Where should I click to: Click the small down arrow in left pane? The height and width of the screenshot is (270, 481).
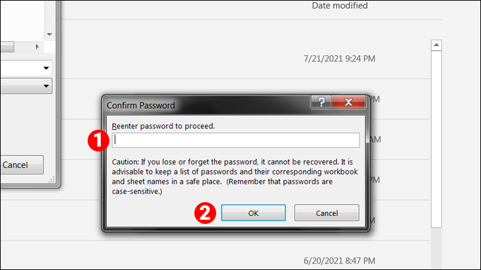click(49, 35)
